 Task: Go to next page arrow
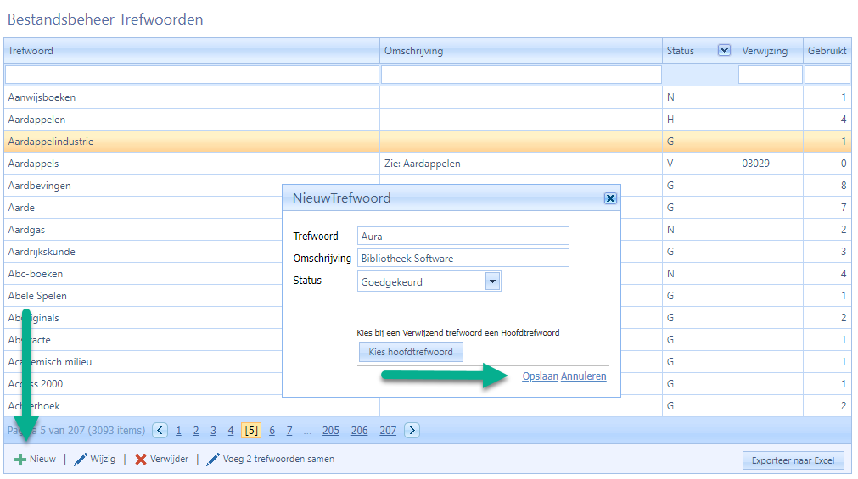412,431
